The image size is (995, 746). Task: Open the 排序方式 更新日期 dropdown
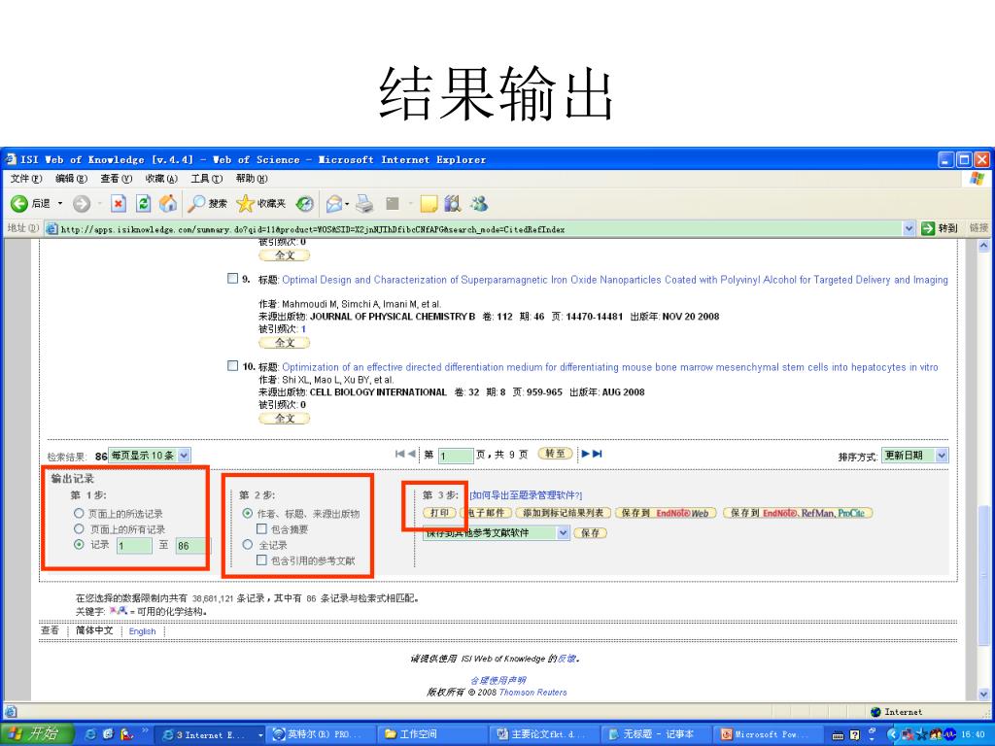click(x=914, y=455)
